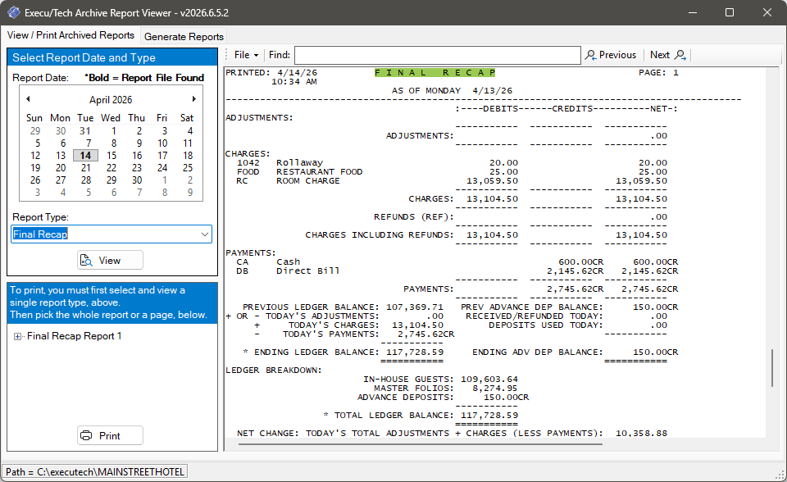Click the Select Report Date and Type header
Image resolution: width=787 pixels, height=482 pixels.
(x=112, y=57)
